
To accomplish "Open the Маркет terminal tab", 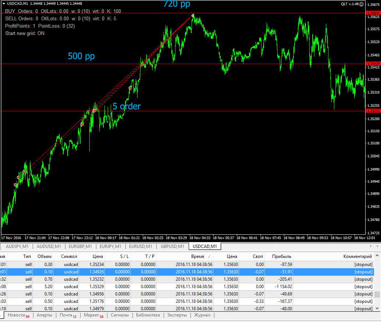I will tap(93, 315).
